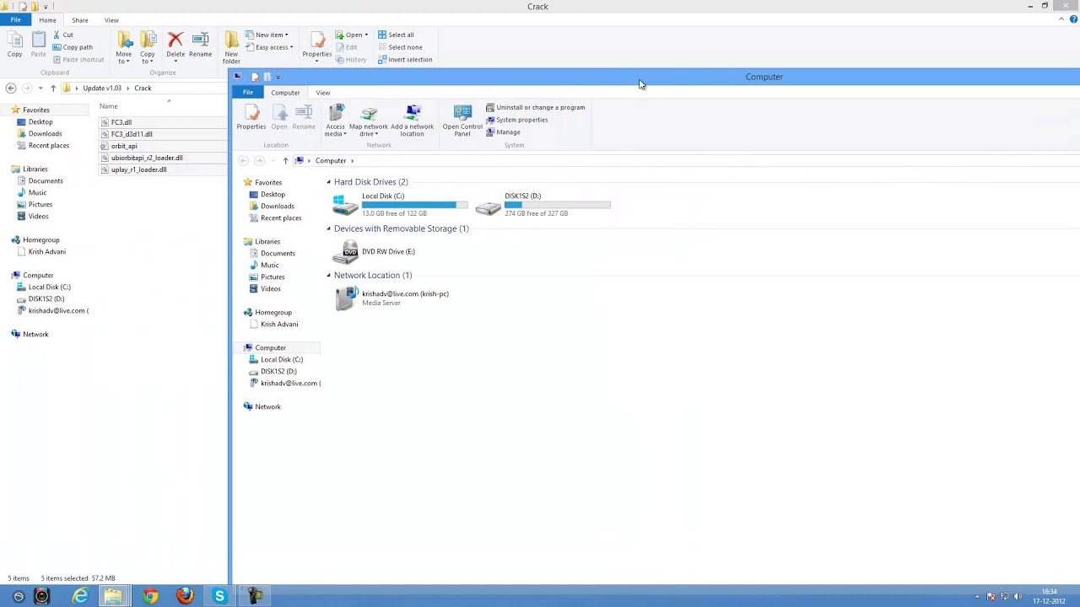Click Select none in Crack ribbon
Image resolution: width=1080 pixels, height=607 pixels.
(400, 47)
